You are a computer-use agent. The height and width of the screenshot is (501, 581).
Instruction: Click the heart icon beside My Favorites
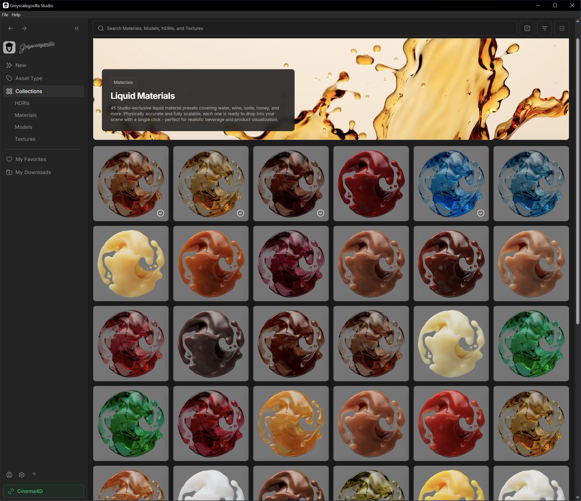point(9,159)
